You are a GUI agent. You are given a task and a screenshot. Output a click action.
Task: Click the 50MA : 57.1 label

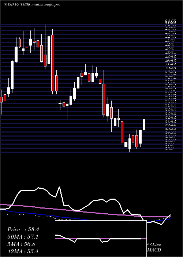(23, 237)
